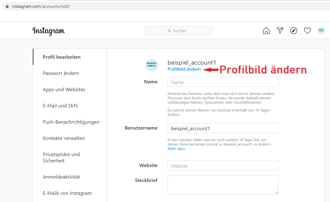Viewport: 330px width, 202px height.
Task: Click the lock icon in address bar
Action: pyautogui.click(x=7, y=6)
